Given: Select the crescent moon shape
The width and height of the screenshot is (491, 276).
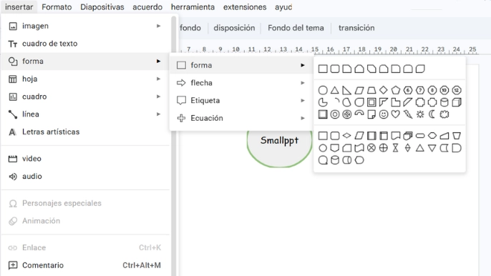Looking at the screenshot, I should point(432,114).
